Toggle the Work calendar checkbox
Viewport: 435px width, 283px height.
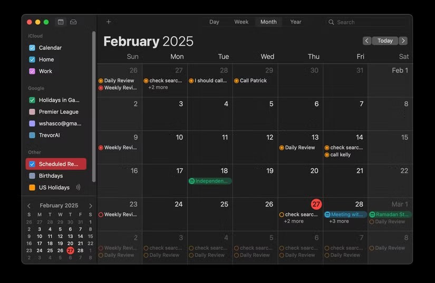click(32, 71)
